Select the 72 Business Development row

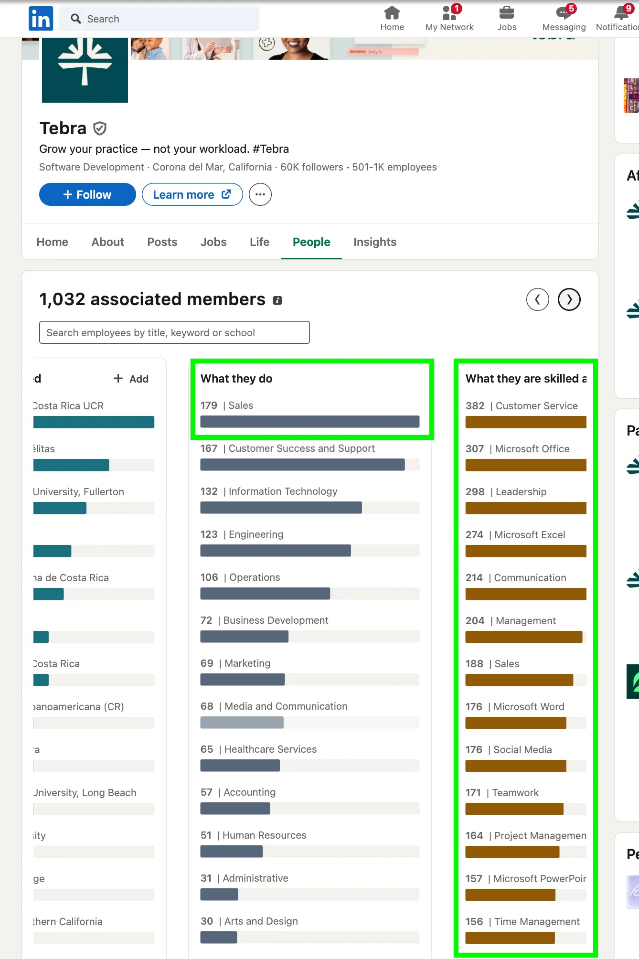(x=310, y=628)
